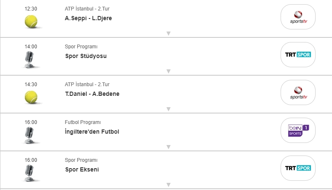Viewport: 332px width, 190px height.
Task: Open the A.Seppi - L.Djere match title
Action: click(88, 18)
